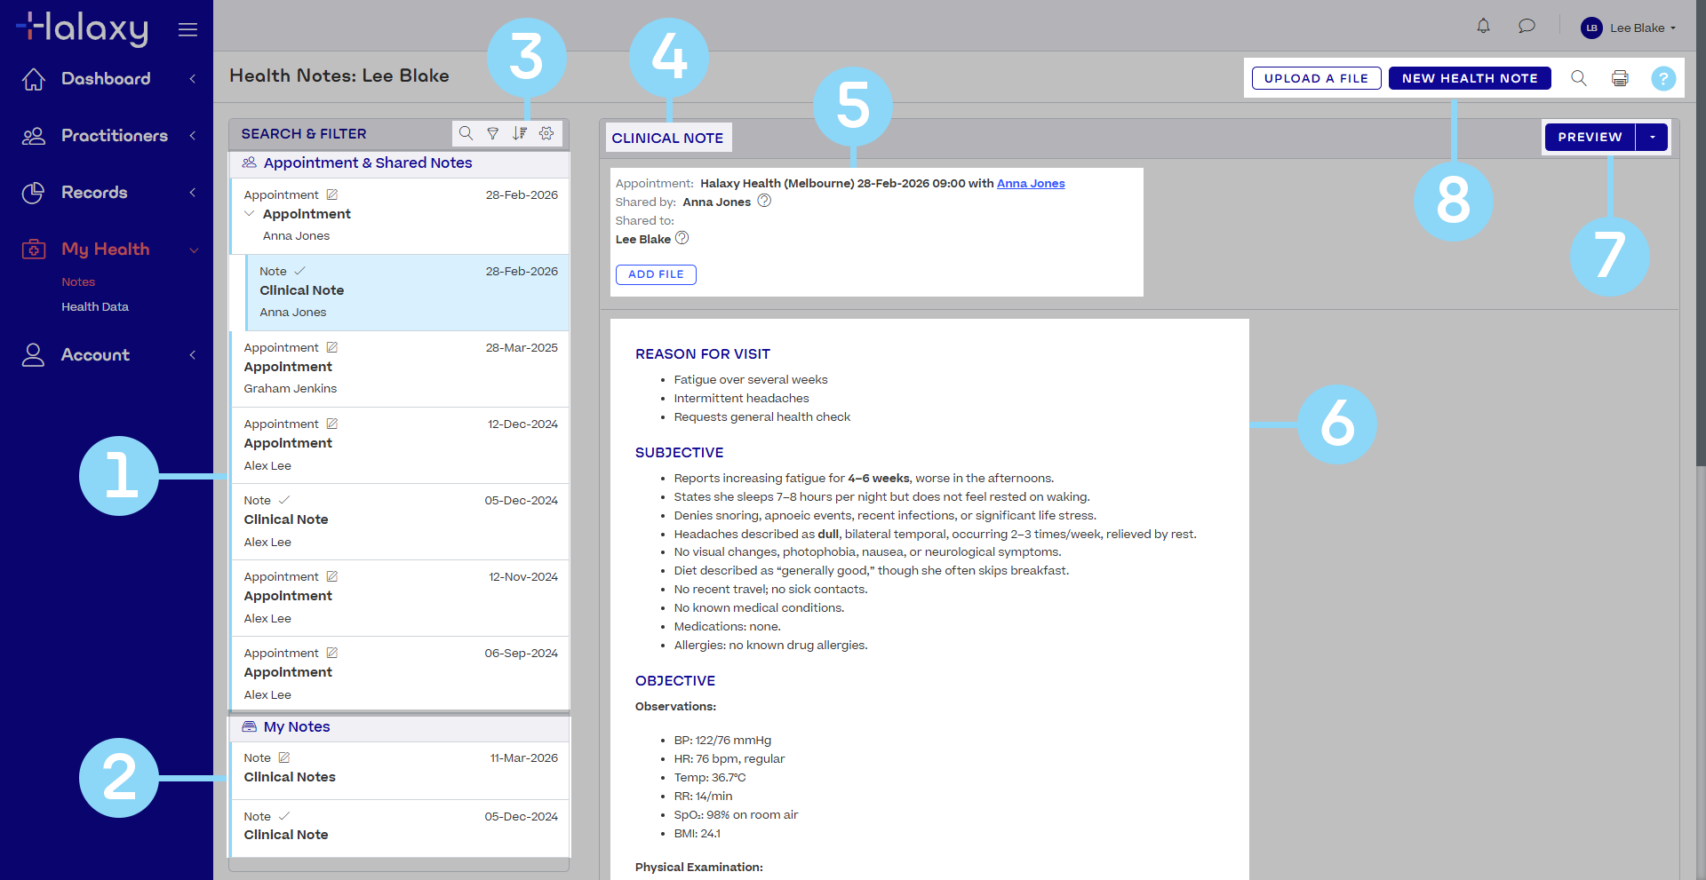Click the notifications bell icon
1706x880 pixels.
[1483, 27]
